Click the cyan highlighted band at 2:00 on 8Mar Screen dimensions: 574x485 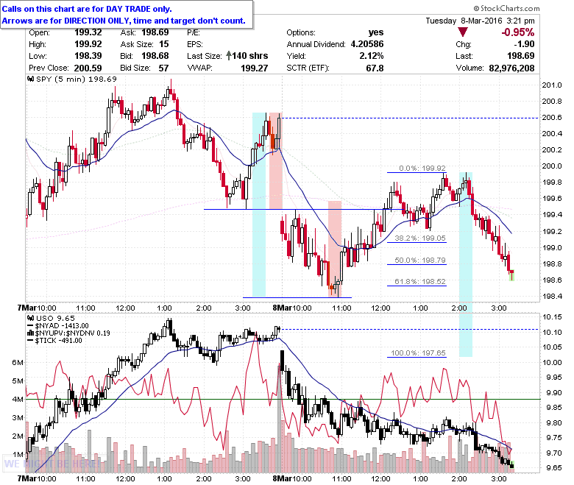coord(466,263)
